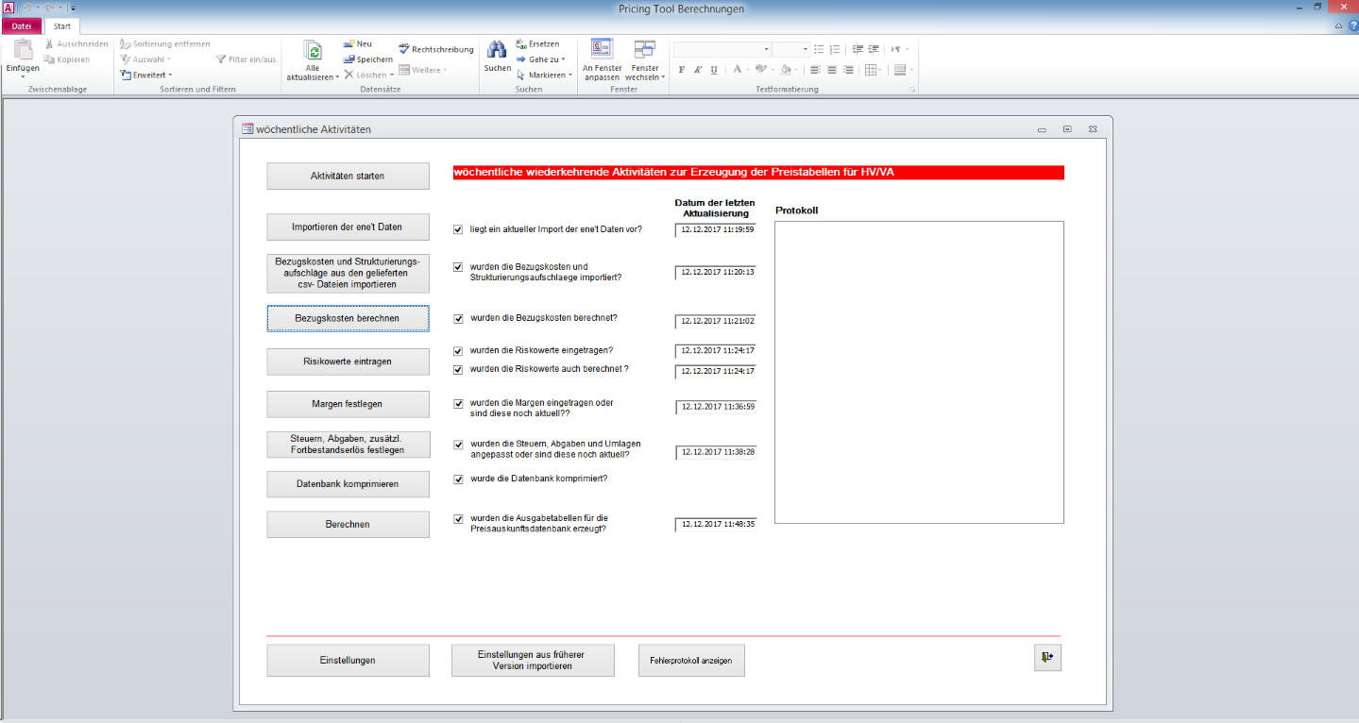Viewport: 1359px width, 723px height.
Task: Open Fehlerprotokoll anzeigen
Action: pyautogui.click(x=690, y=660)
